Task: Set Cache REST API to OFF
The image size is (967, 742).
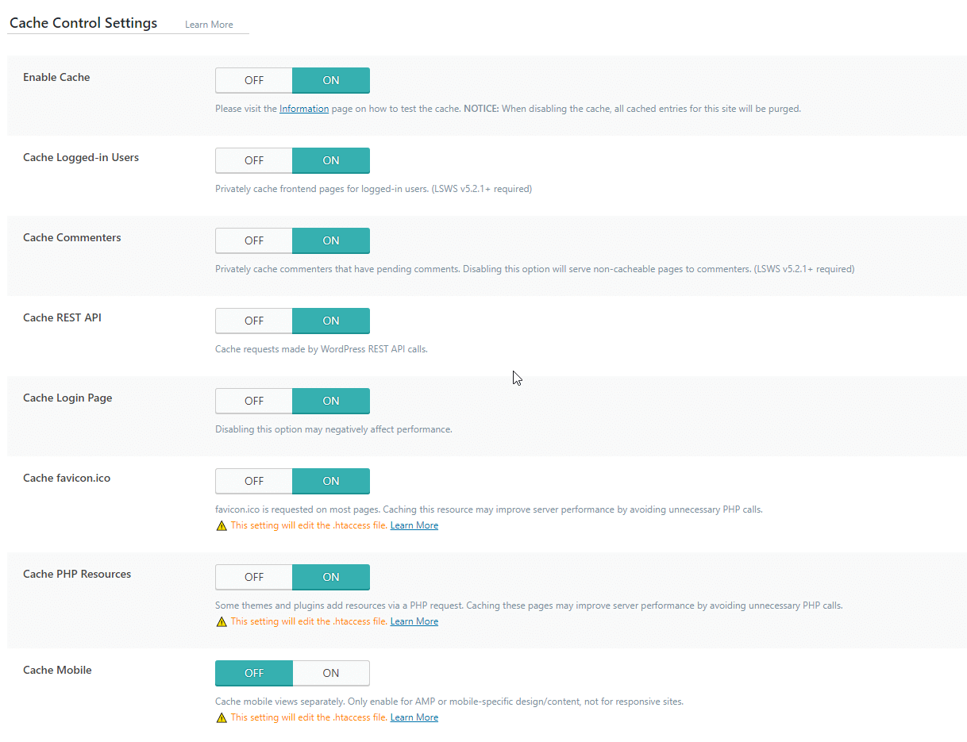Action: (x=254, y=321)
